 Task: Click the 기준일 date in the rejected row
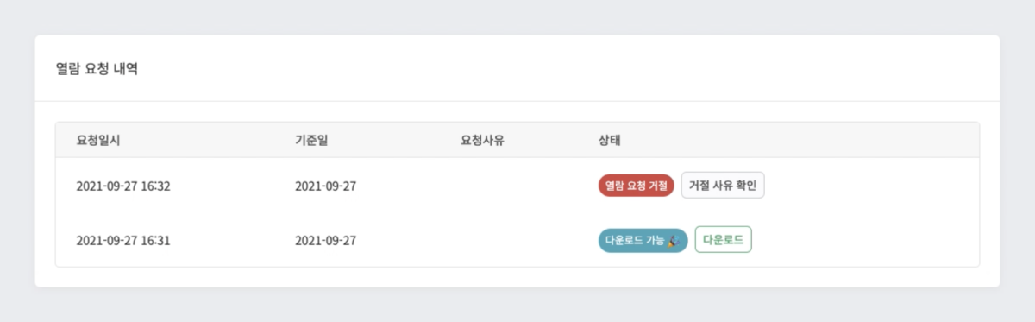[x=326, y=186]
